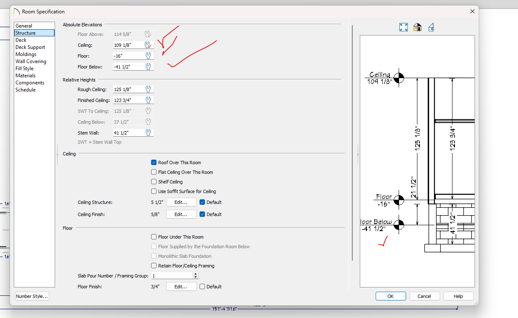
Task: Toggle Default checkbox for Floor Finish
Action: [202, 287]
